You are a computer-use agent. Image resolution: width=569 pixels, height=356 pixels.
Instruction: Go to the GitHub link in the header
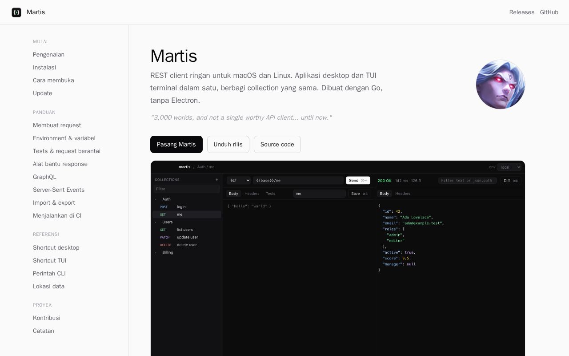coord(549,12)
